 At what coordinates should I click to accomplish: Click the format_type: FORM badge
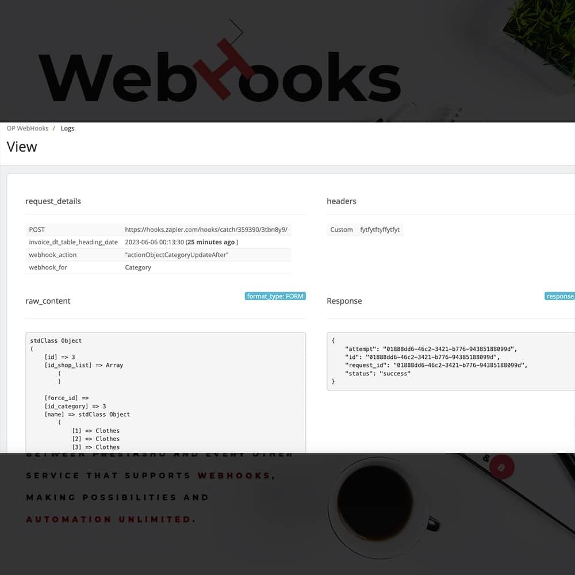click(x=275, y=296)
